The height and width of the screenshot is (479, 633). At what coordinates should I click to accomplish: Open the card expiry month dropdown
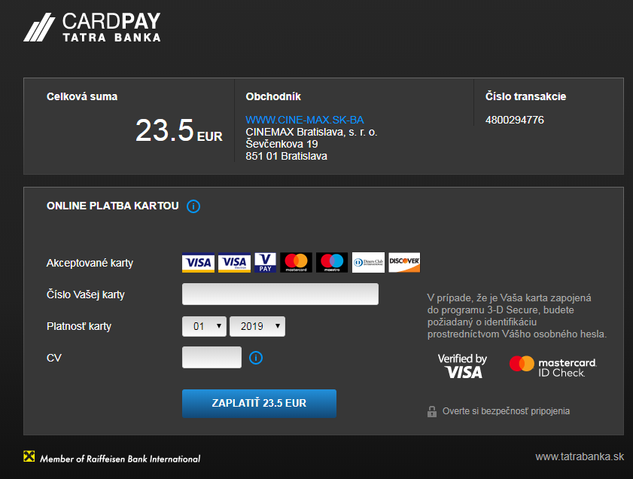[205, 326]
